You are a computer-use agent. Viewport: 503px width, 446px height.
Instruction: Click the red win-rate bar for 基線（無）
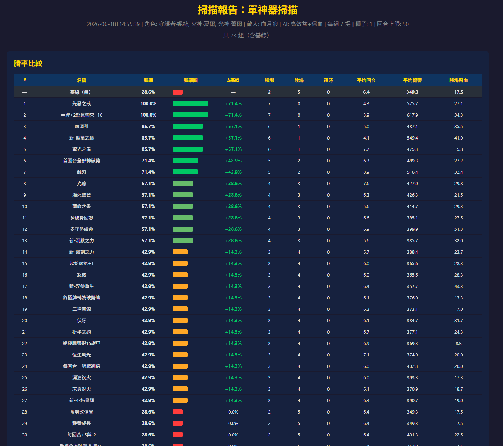pyautogui.click(x=178, y=92)
